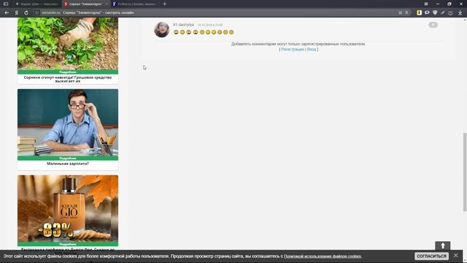Click the Acqua di Gio perfume ad image

tap(68, 208)
